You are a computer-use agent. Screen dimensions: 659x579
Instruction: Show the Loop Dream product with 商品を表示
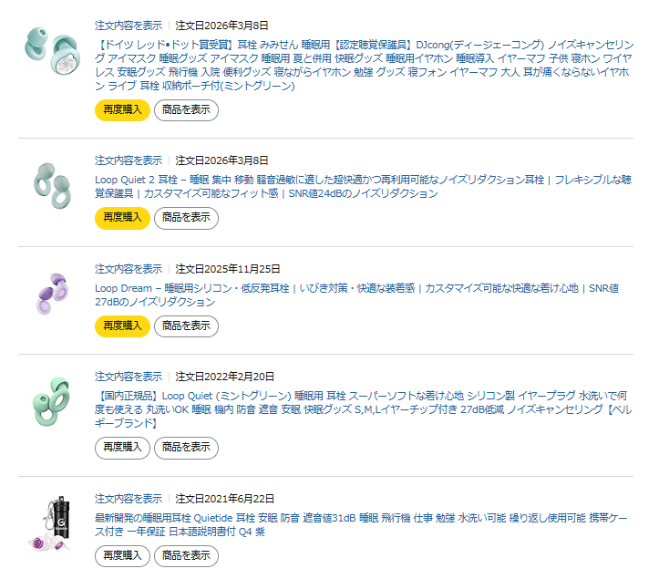pos(186,326)
